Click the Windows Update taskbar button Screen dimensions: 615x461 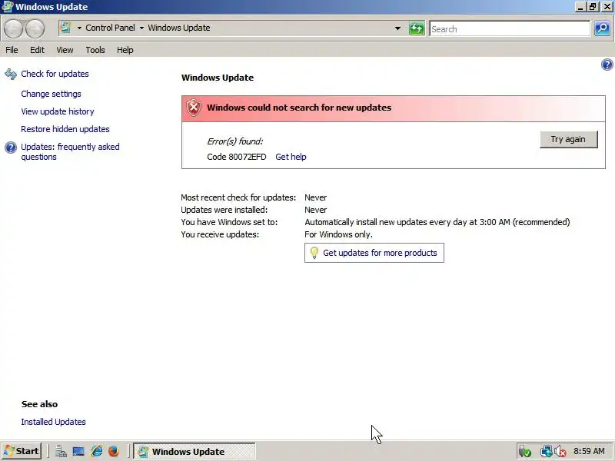click(x=194, y=451)
